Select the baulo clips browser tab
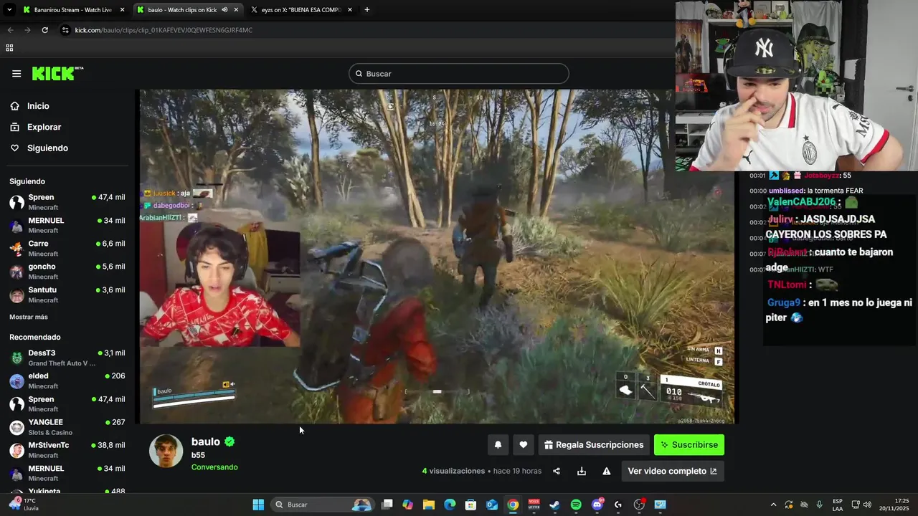This screenshot has width=918, height=516. coord(182,10)
